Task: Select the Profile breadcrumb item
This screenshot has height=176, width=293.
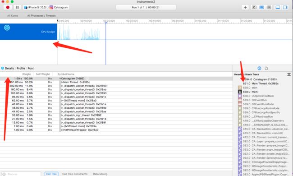Action: click(21, 68)
